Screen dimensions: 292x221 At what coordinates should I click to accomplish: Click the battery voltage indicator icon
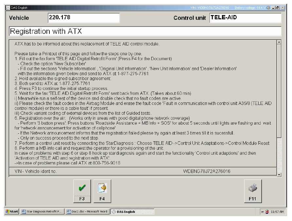coord(268,8)
